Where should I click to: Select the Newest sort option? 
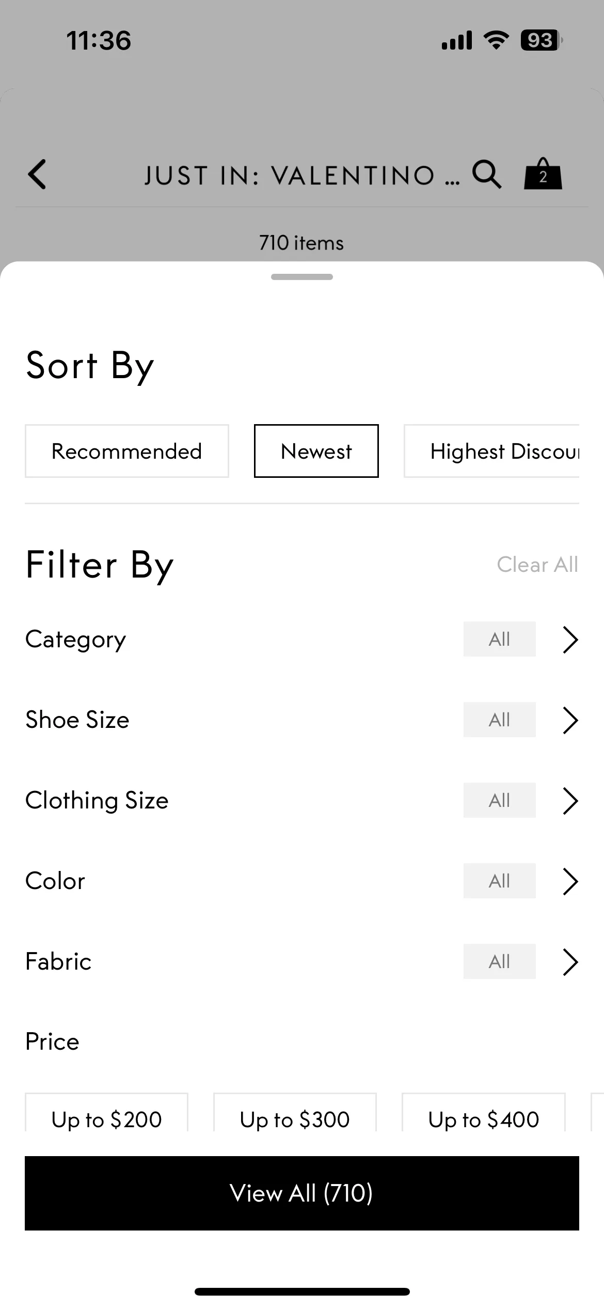pyautogui.click(x=316, y=451)
